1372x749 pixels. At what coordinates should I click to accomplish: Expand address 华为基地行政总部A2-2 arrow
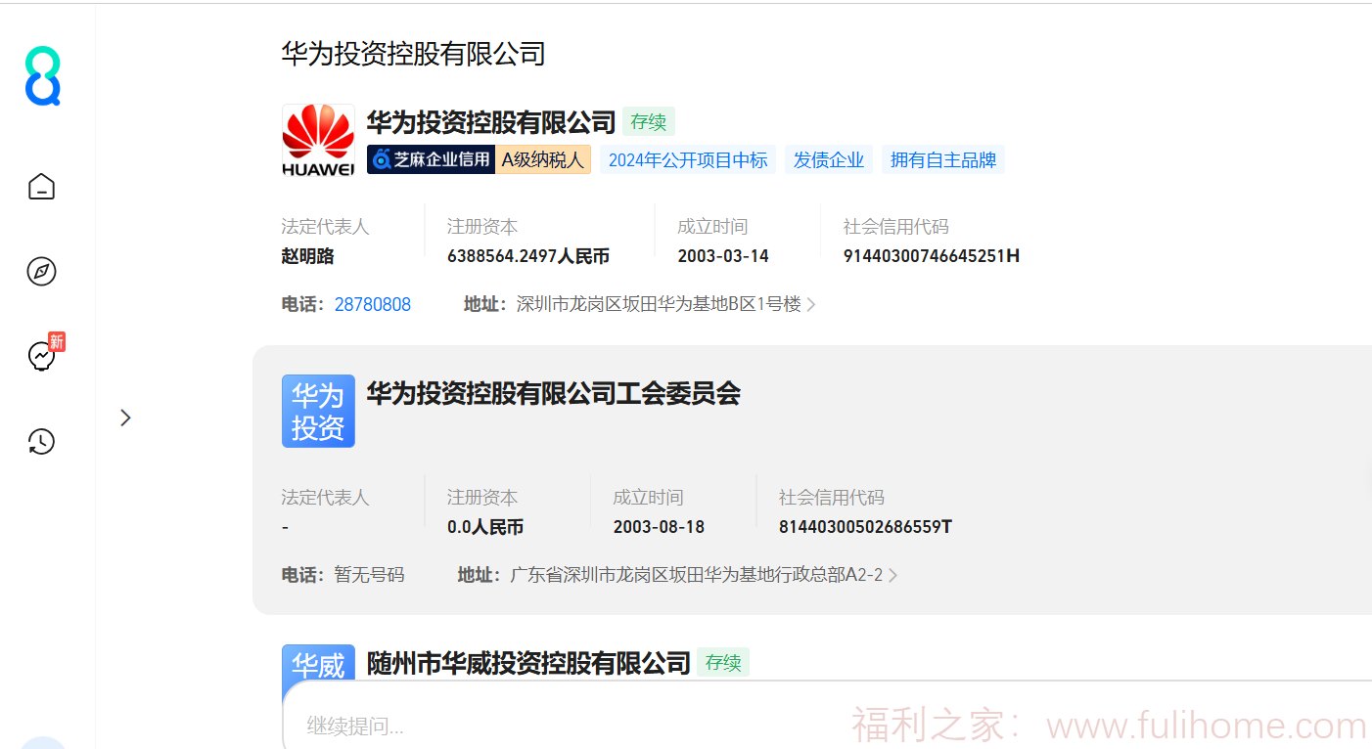[892, 575]
